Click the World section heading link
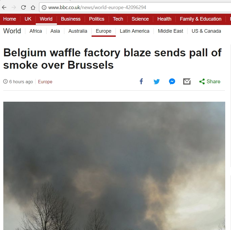Image resolution: width=231 pixels, height=230 pixels. [12, 31]
